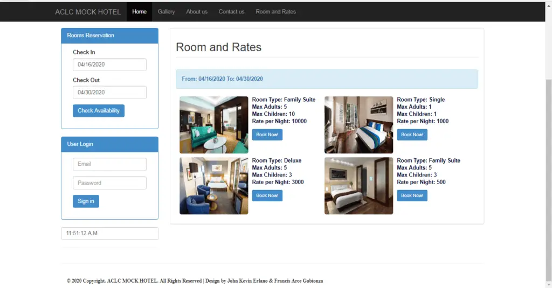Open the Home navigation tab

coord(139,12)
